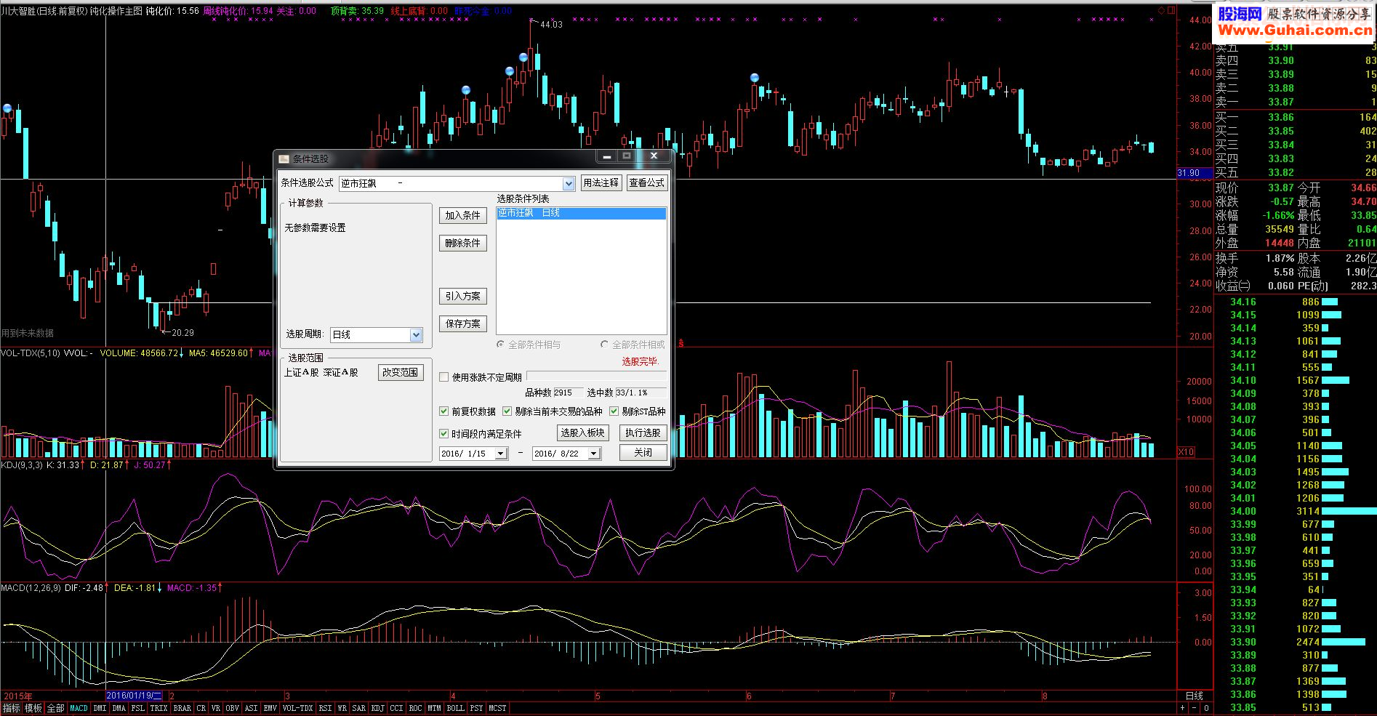Open the 选股周期 日线 dropdown
Viewport: 1377px width, 716px height.
tap(416, 335)
